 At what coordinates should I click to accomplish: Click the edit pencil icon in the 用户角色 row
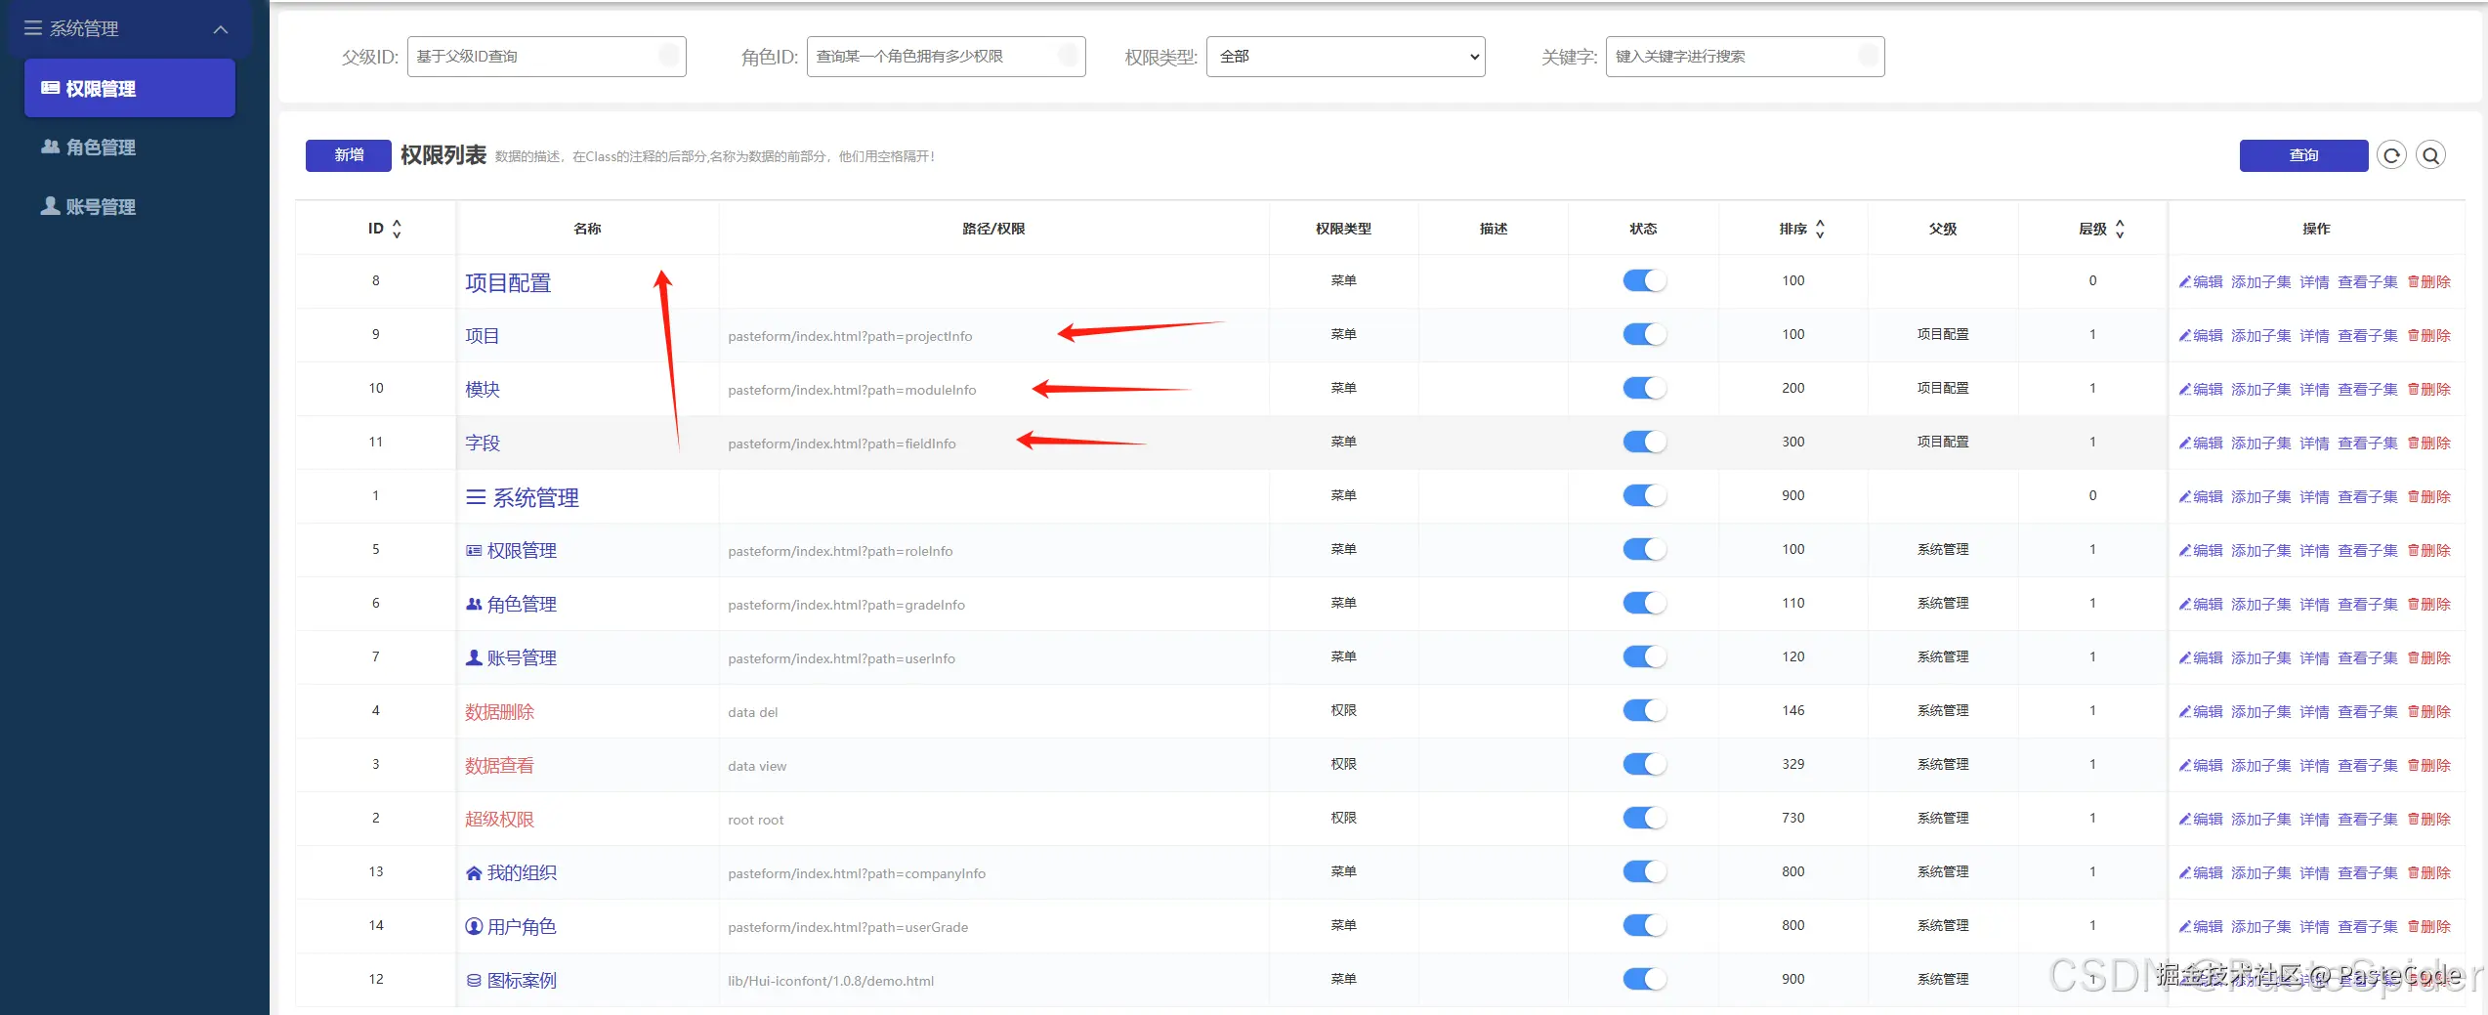[x=2185, y=927]
